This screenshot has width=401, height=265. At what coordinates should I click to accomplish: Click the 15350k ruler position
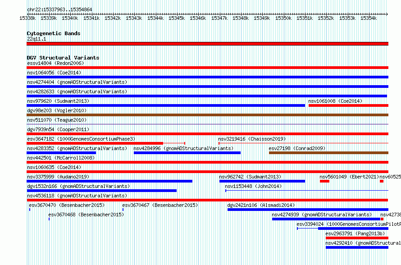(x=283, y=18)
